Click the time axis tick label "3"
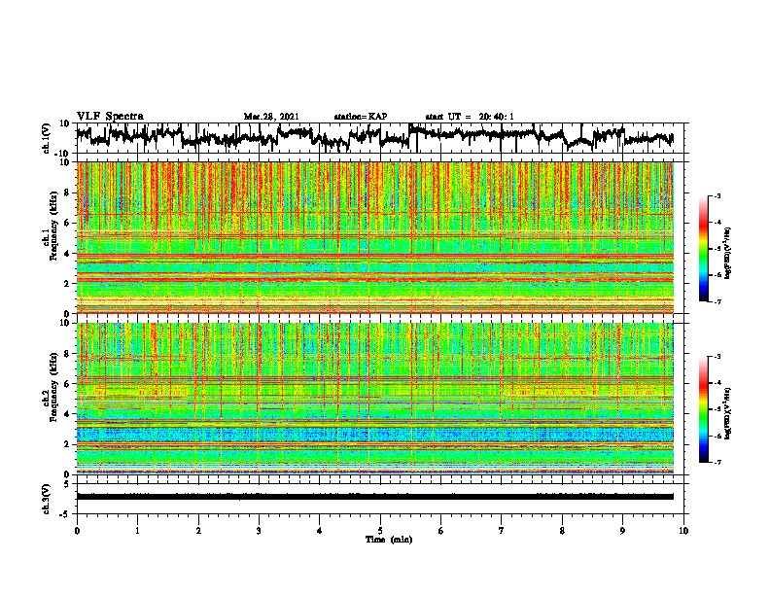Viewport: 770px width, 595px height. [259, 531]
